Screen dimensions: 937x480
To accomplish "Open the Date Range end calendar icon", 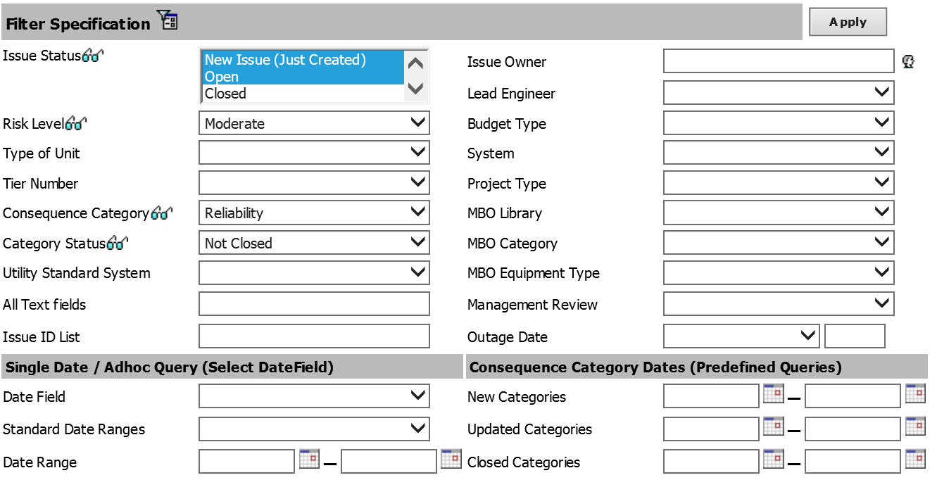I will (451, 459).
